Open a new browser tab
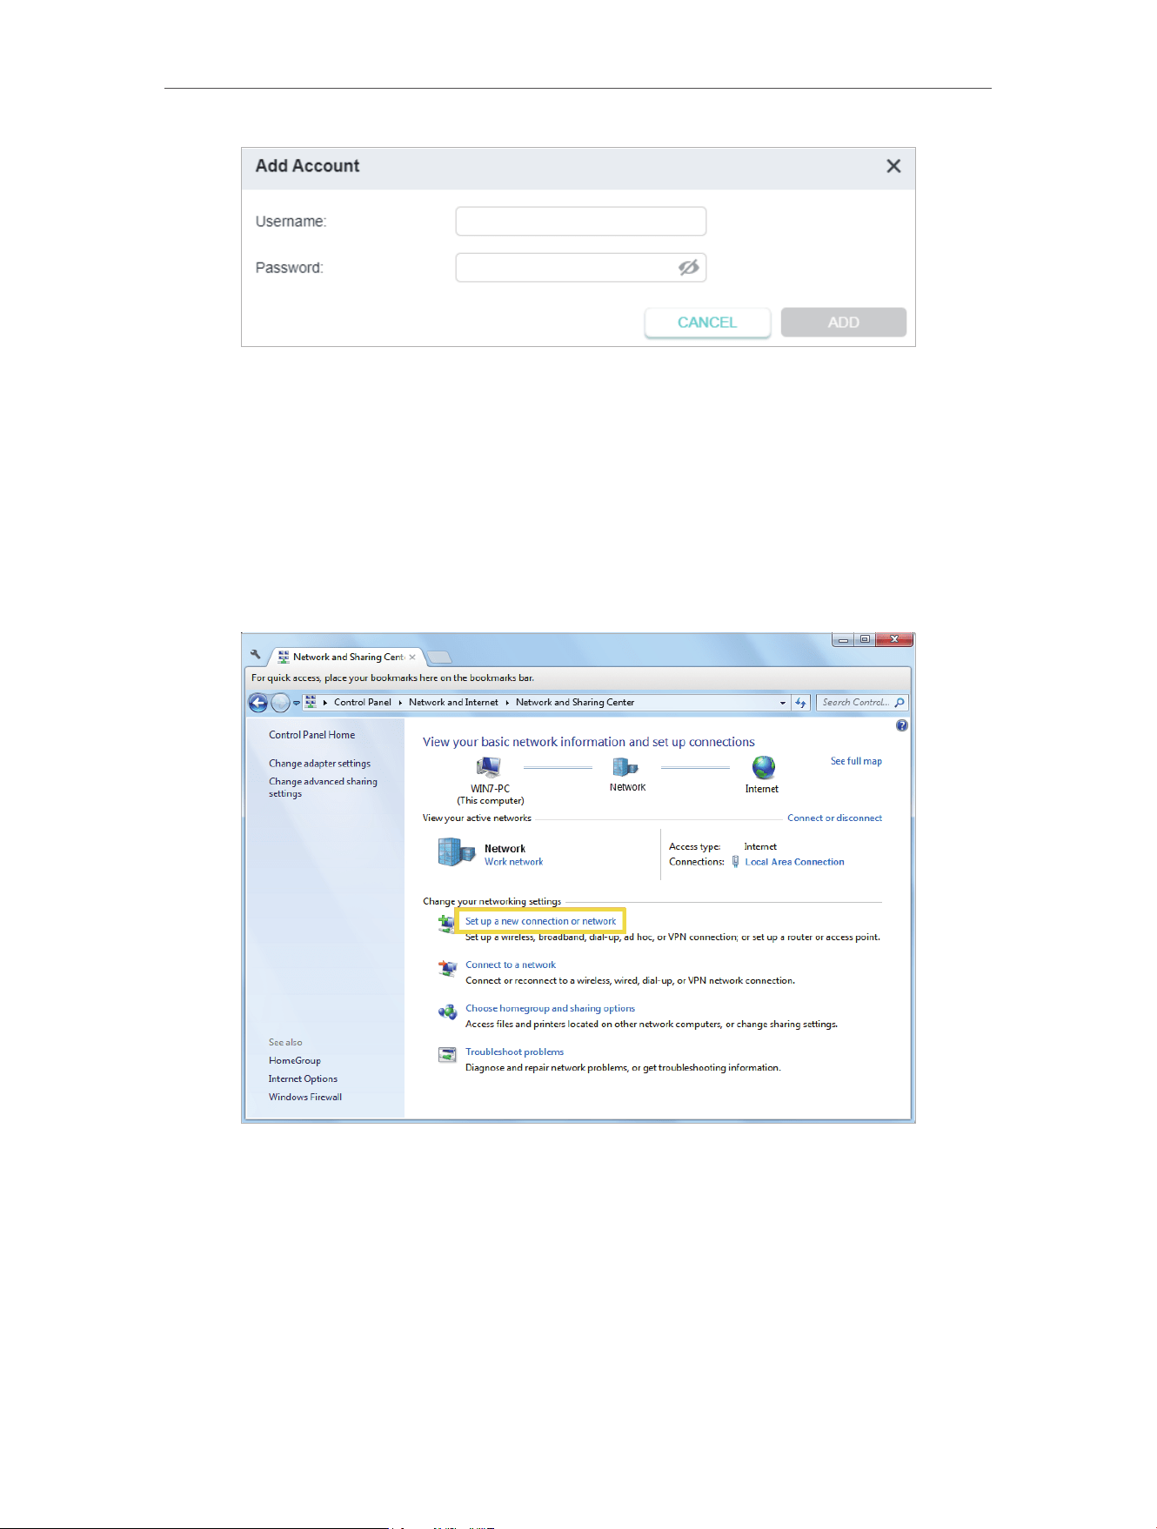The image size is (1157, 1529). click(x=439, y=658)
